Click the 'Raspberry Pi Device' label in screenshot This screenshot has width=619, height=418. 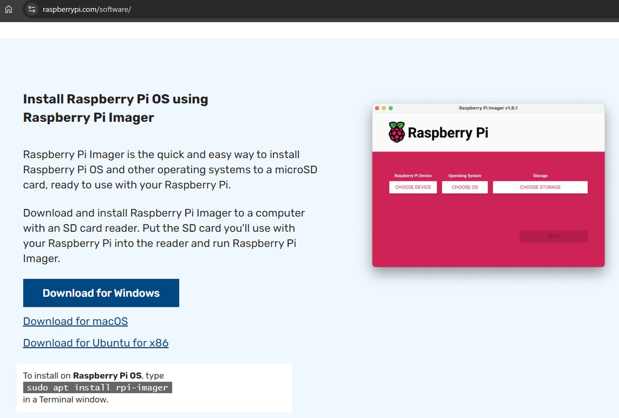pyautogui.click(x=413, y=176)
